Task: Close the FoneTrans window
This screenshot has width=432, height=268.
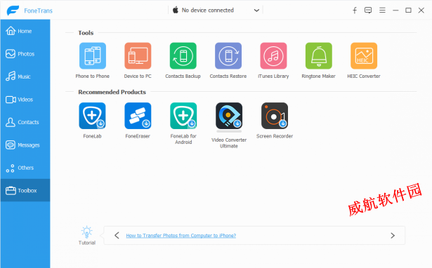Action: click(421, 11)
